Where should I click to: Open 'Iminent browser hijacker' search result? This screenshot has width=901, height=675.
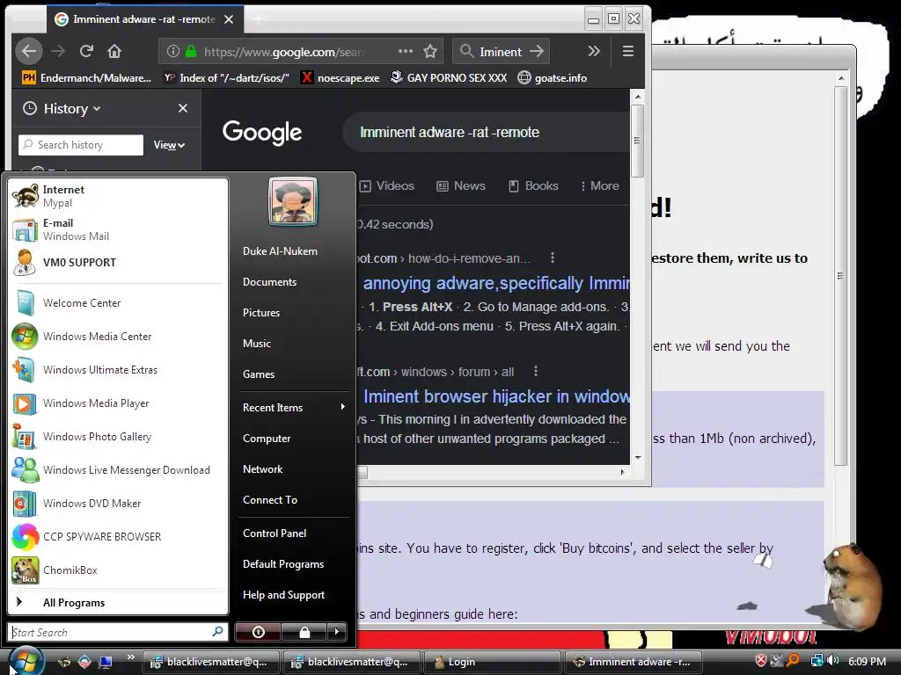tap(496, 396)
